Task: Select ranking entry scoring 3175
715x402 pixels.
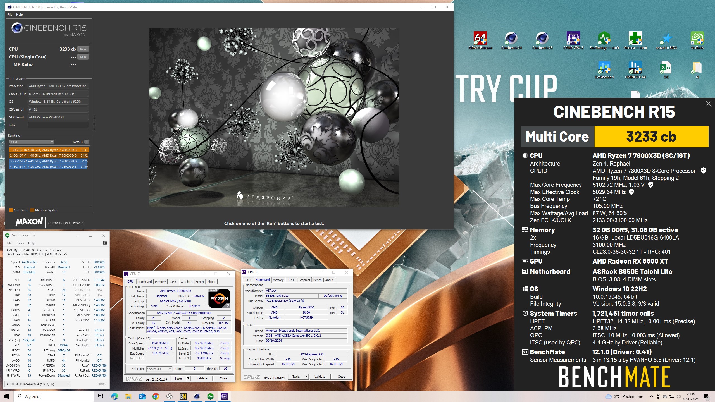Action: pyautogui.click(x=49, y=161)
